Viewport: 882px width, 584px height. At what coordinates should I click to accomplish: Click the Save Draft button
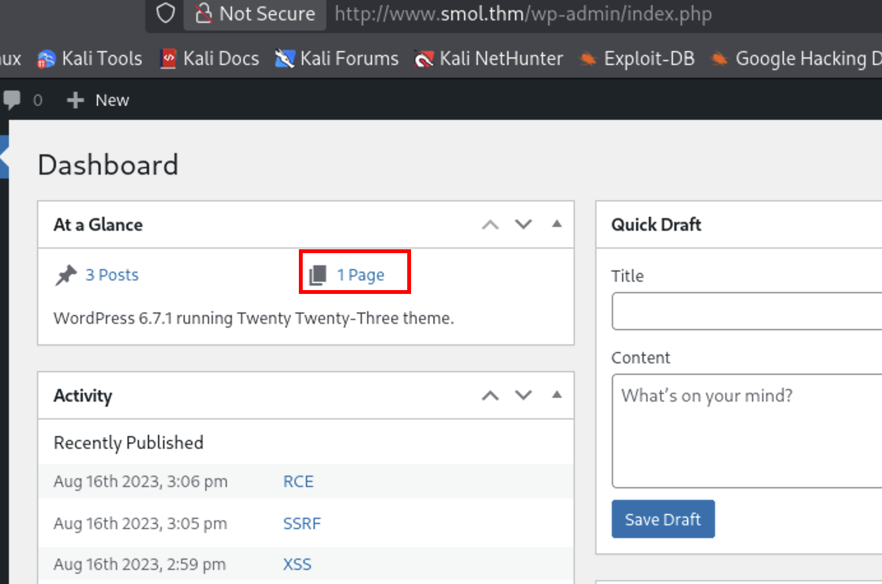tap(663, 519)
